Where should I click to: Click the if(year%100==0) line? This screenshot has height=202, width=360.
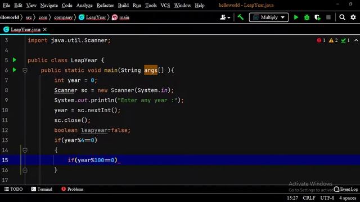(92, 160)
